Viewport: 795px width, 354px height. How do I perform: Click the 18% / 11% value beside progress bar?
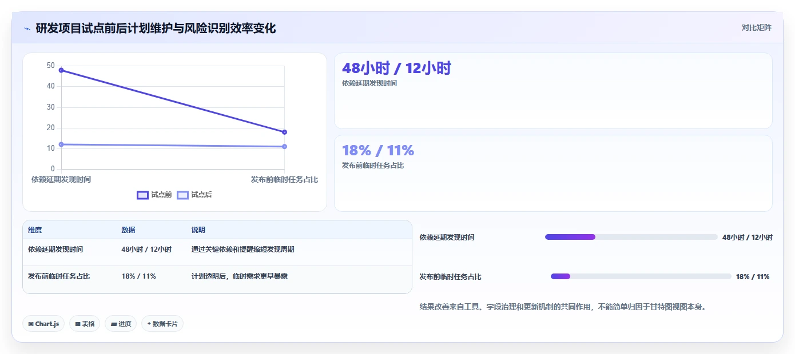pos(753,277)
